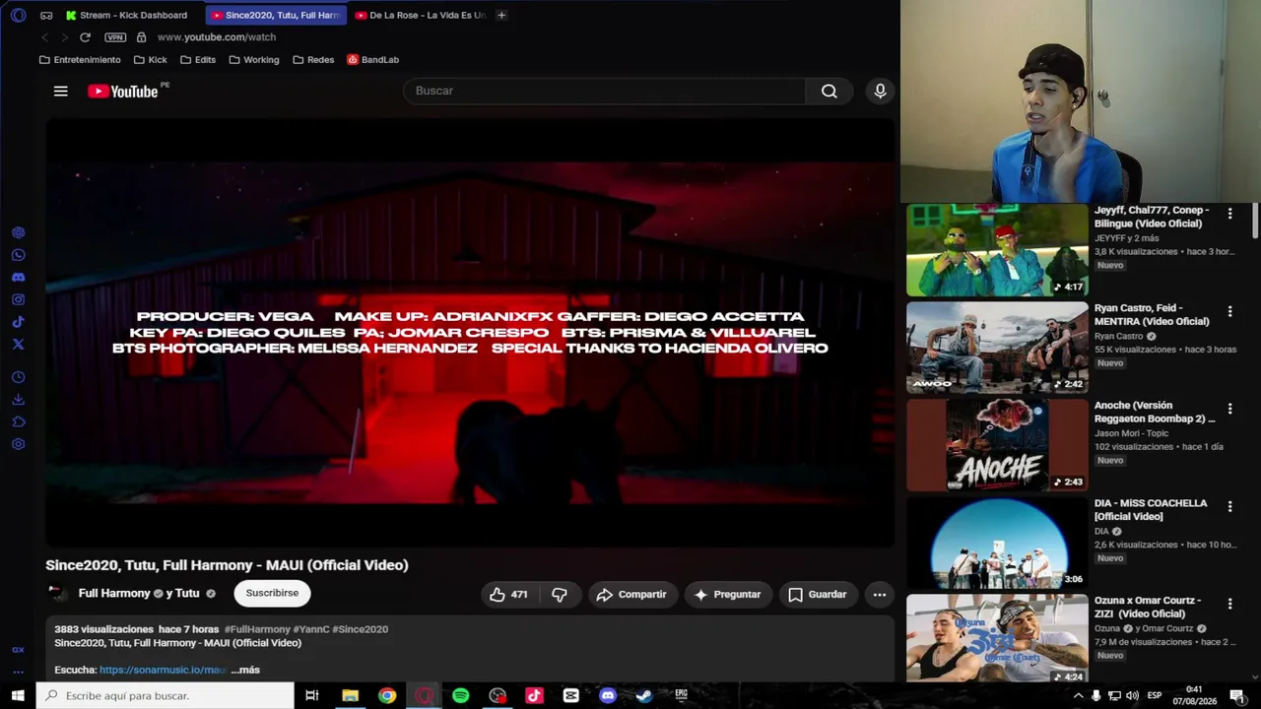Open Spotify from the taskbar

click(x=460, y=695)
